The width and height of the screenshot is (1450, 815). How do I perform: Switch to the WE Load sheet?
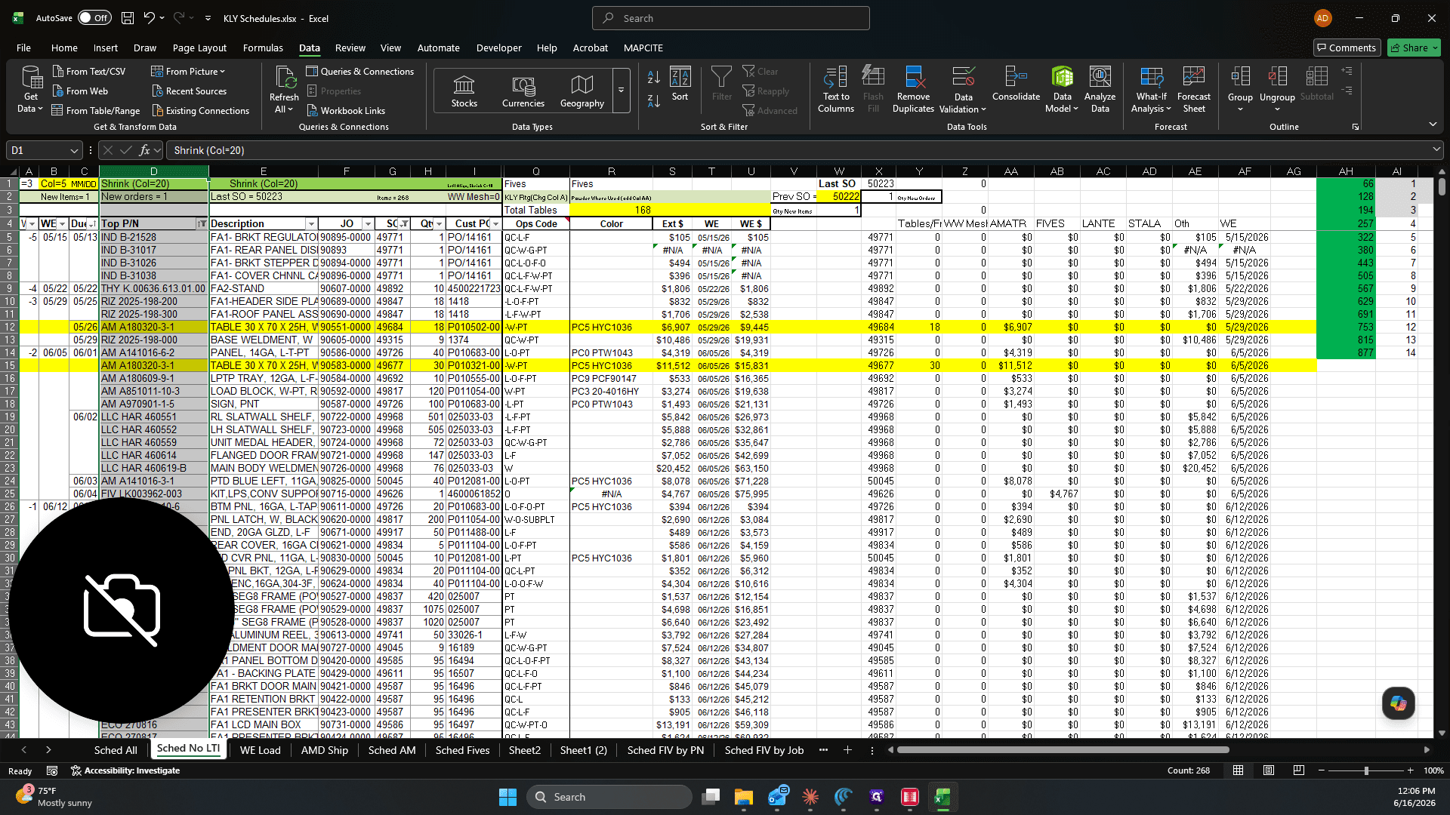click(x=261, y=750)
